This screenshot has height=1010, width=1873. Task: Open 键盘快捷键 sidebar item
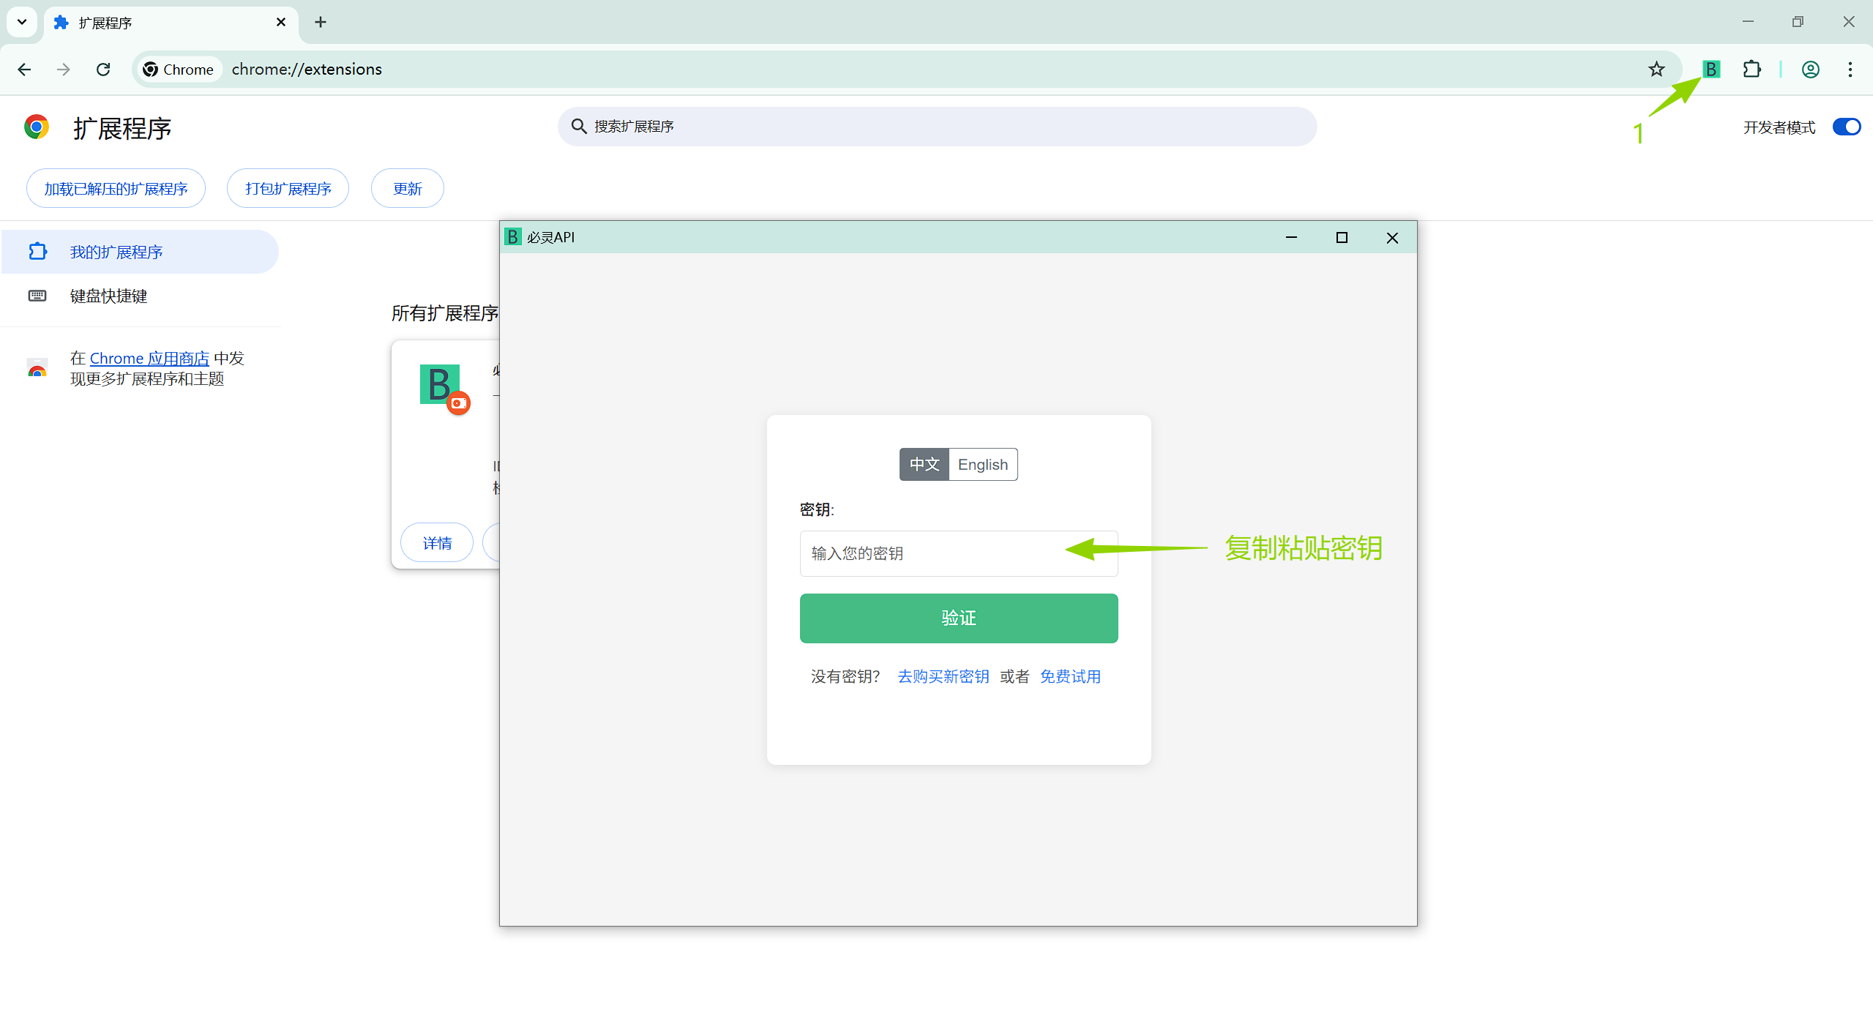(x=108, y=296)
